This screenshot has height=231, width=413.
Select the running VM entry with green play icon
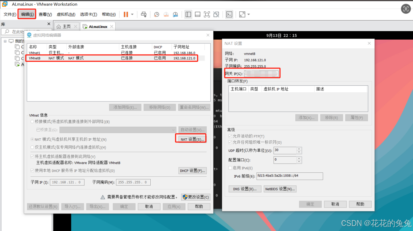(19, 64)
